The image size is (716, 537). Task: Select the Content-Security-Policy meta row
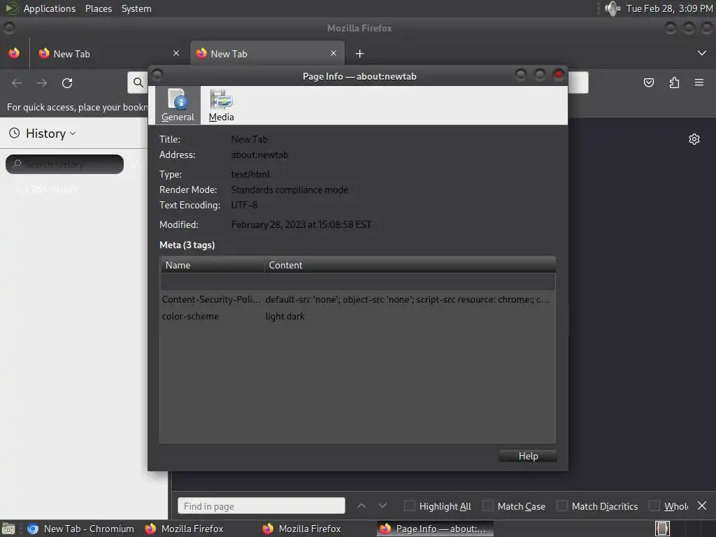(357, 299)
